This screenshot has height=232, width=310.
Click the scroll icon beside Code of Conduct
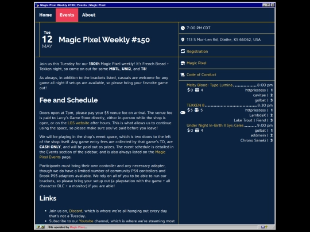pyautogui.click(x=183, y=74)
